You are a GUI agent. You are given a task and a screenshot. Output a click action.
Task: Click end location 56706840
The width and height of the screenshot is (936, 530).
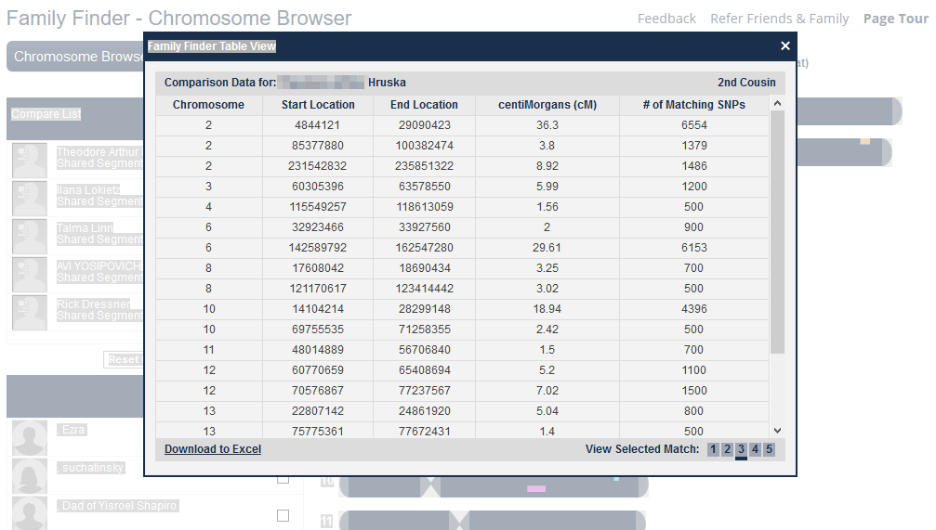(424, 349)
